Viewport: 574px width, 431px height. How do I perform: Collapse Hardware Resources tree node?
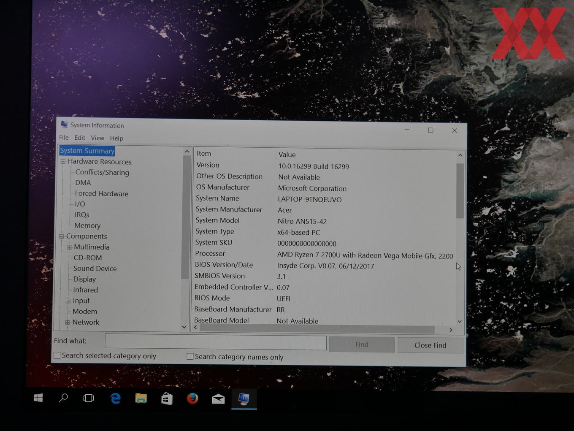63,161
